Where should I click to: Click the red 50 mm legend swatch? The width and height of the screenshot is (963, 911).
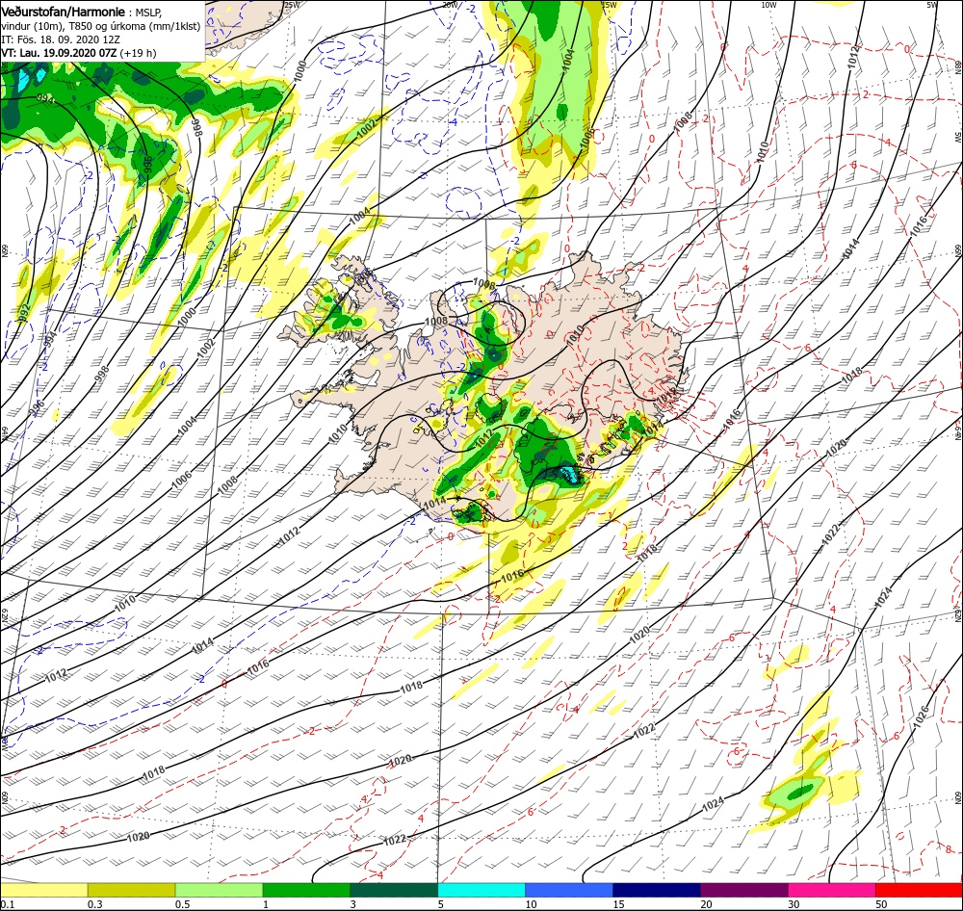coord(919,890)
